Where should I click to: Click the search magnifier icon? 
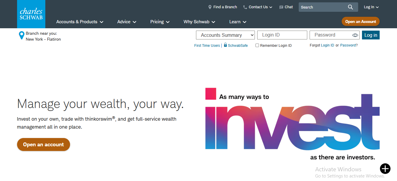pos(350,7)
